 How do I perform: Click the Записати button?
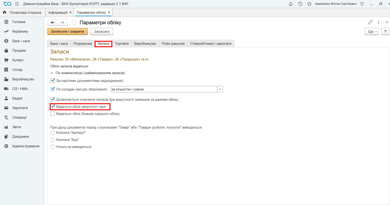pyautogui.click(x=102, y=31)
